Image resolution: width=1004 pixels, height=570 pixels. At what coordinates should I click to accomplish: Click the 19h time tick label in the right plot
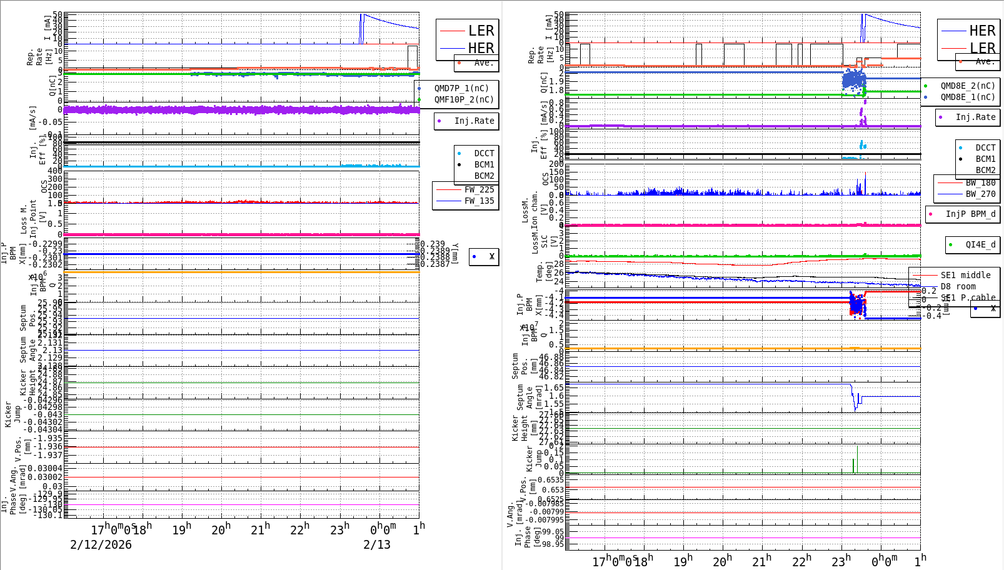tap(683, 561)
